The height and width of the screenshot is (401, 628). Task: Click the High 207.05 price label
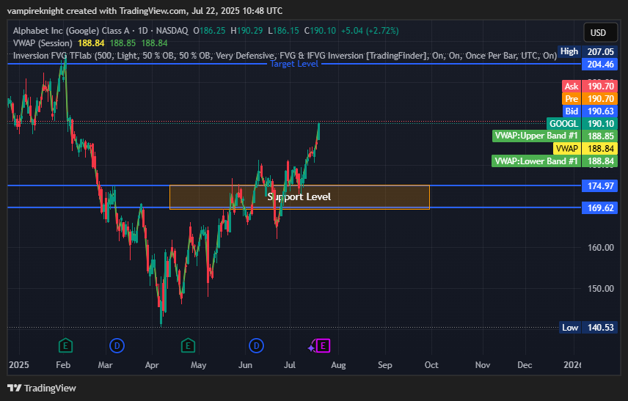[x=587, y=51]
